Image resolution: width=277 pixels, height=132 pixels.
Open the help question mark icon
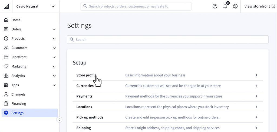click(215, 6)
